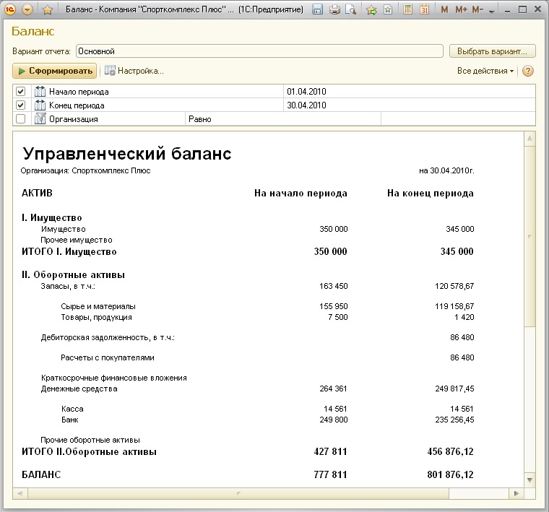Click the Вариант отчета field with Основной
The image size is (549, 512).
(259, 51)
